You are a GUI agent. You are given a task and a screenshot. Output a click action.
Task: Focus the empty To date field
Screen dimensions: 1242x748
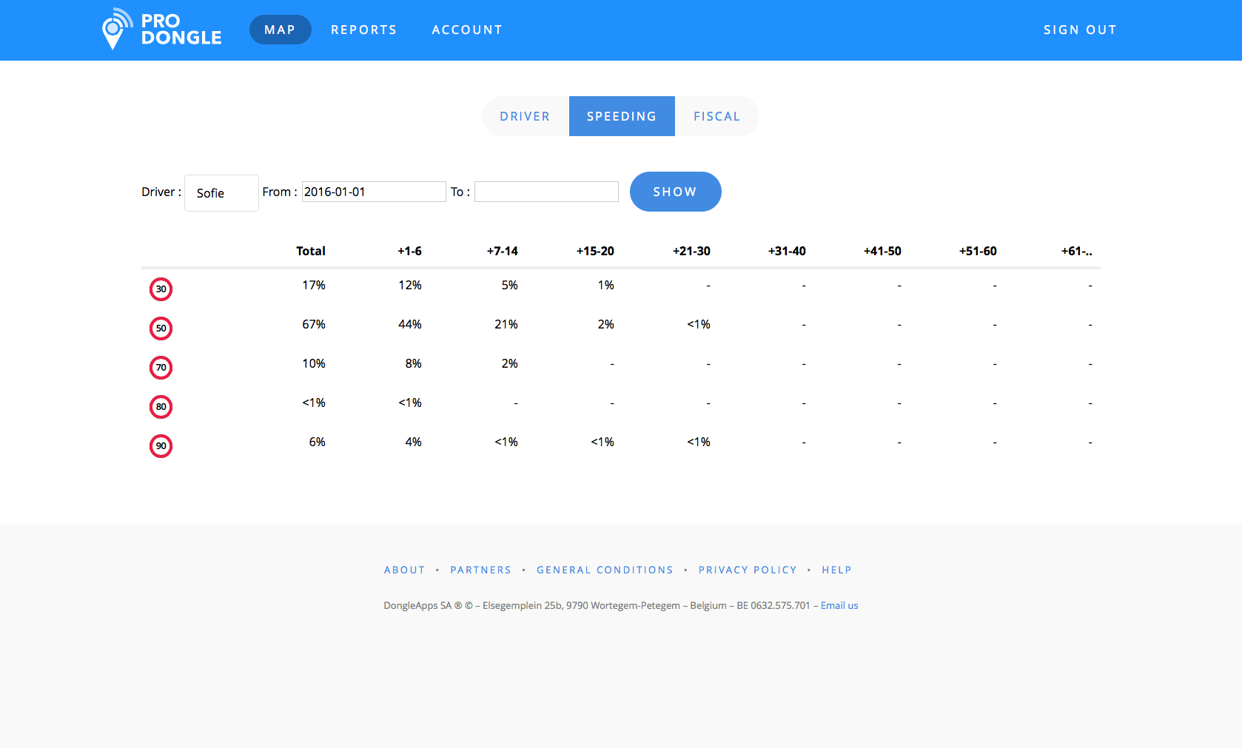546,192
